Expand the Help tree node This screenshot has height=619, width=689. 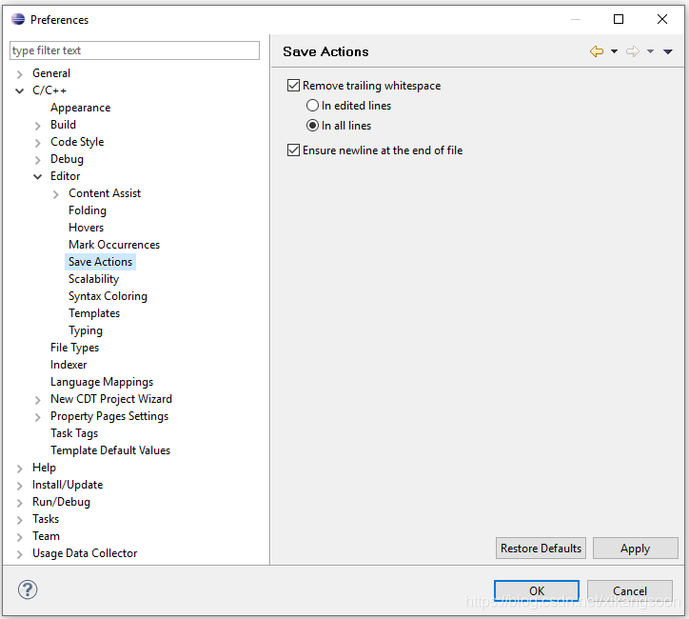pyautogui.click(x=20, y=469)
